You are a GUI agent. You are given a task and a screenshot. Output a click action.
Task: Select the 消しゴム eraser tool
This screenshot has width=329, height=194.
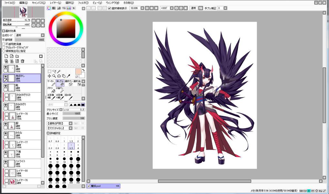pyautogui.click(x=60, y=83)
